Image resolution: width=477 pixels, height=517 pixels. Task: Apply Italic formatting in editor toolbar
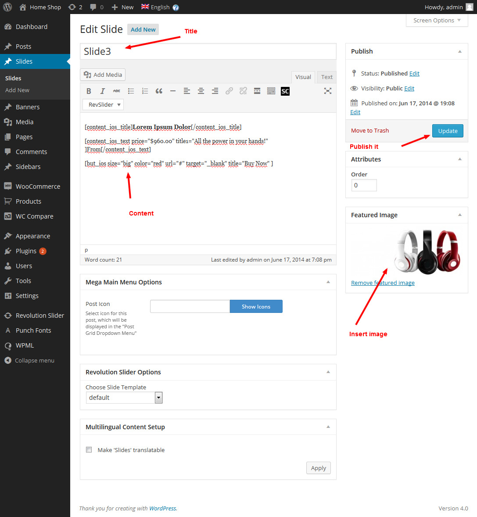103,91
